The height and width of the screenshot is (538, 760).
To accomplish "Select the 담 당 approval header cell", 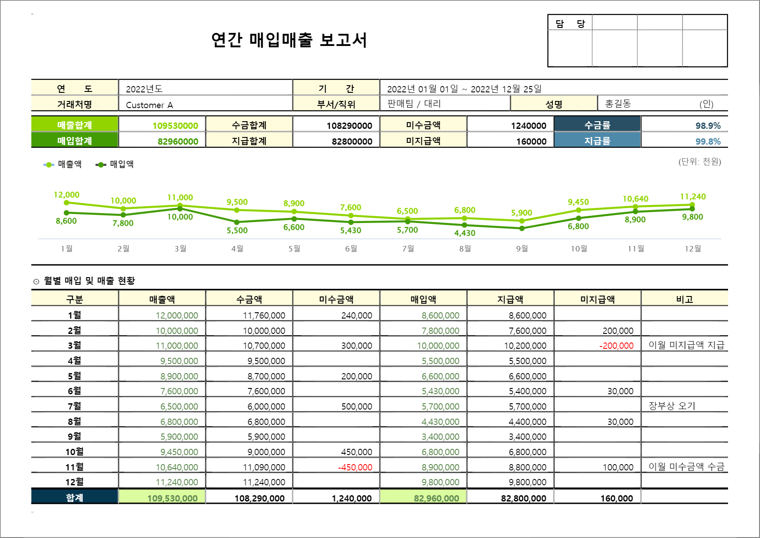I will click(570, 23).
